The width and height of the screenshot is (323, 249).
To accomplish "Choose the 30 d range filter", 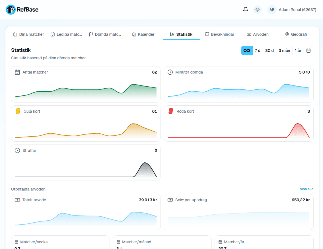I will coord(269,51).
